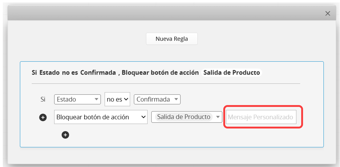Click the chevron on the 'no es' select
Viewport: 340px width, 167px height.
pyautogui.click(x=126, y=100)
